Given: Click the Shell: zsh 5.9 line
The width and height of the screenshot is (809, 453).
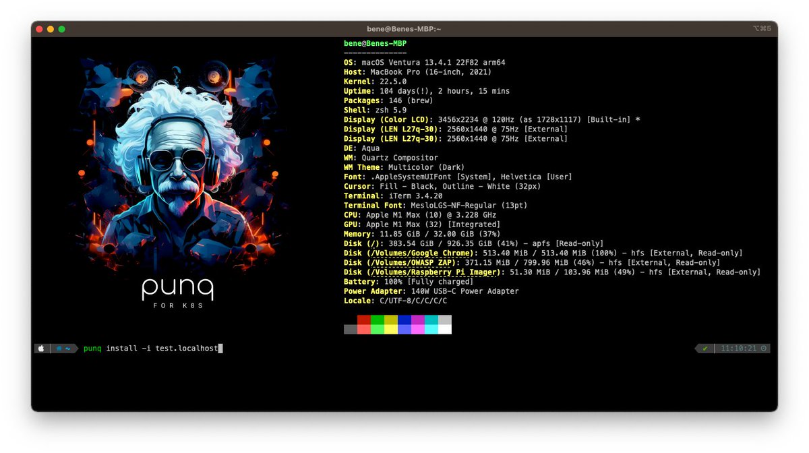Looking at the screenshot, I should coord(375,110).
